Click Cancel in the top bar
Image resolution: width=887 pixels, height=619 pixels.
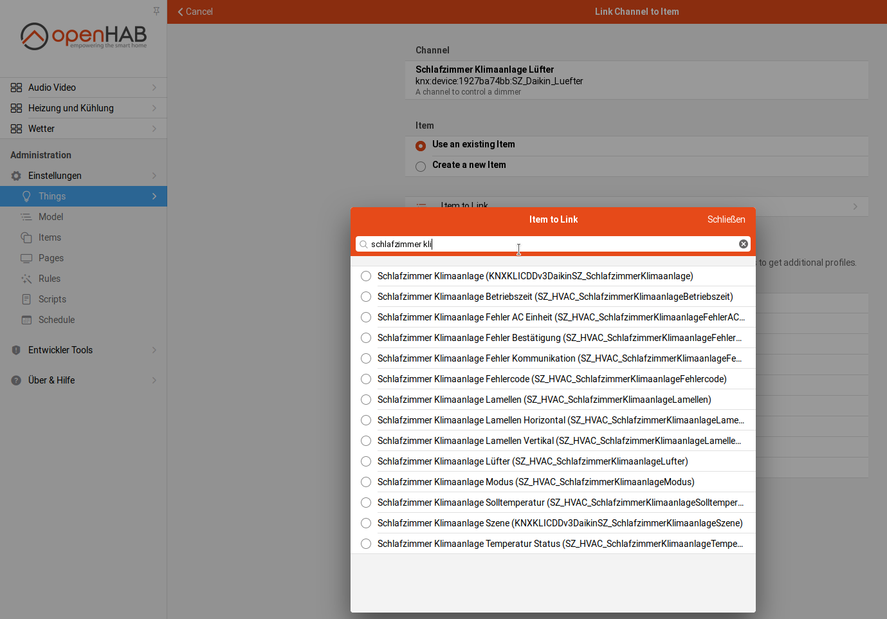195,12
